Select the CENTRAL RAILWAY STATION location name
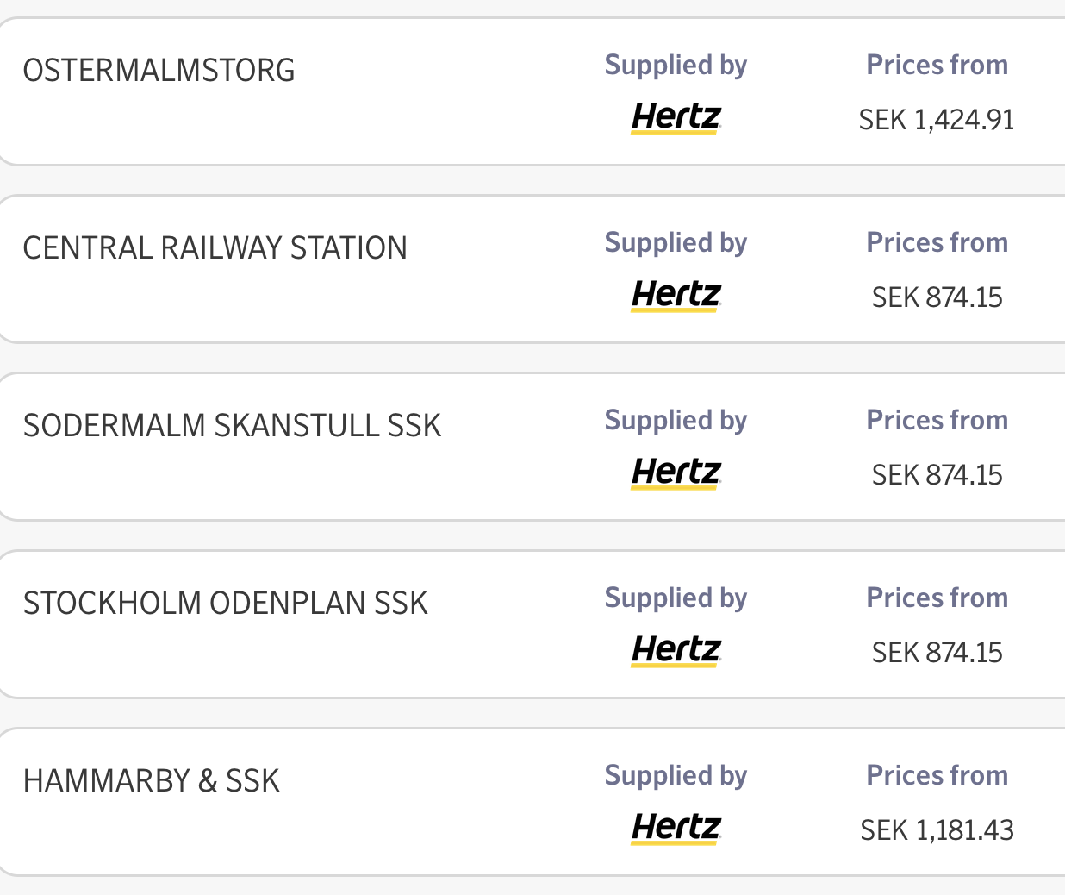The height and width of the screenshot is (895, 1065). pos(215,247)
